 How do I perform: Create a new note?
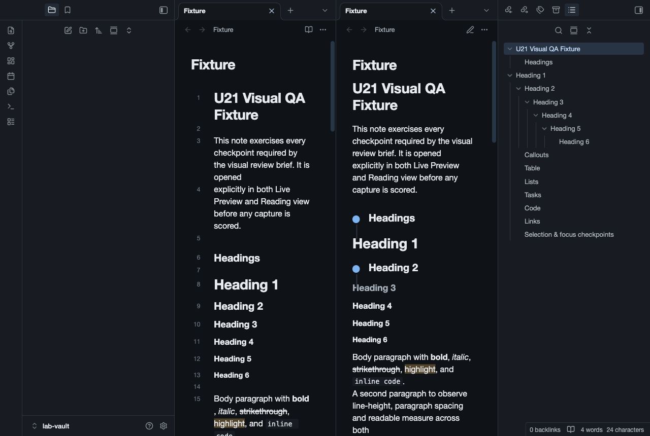coord(68,30)
